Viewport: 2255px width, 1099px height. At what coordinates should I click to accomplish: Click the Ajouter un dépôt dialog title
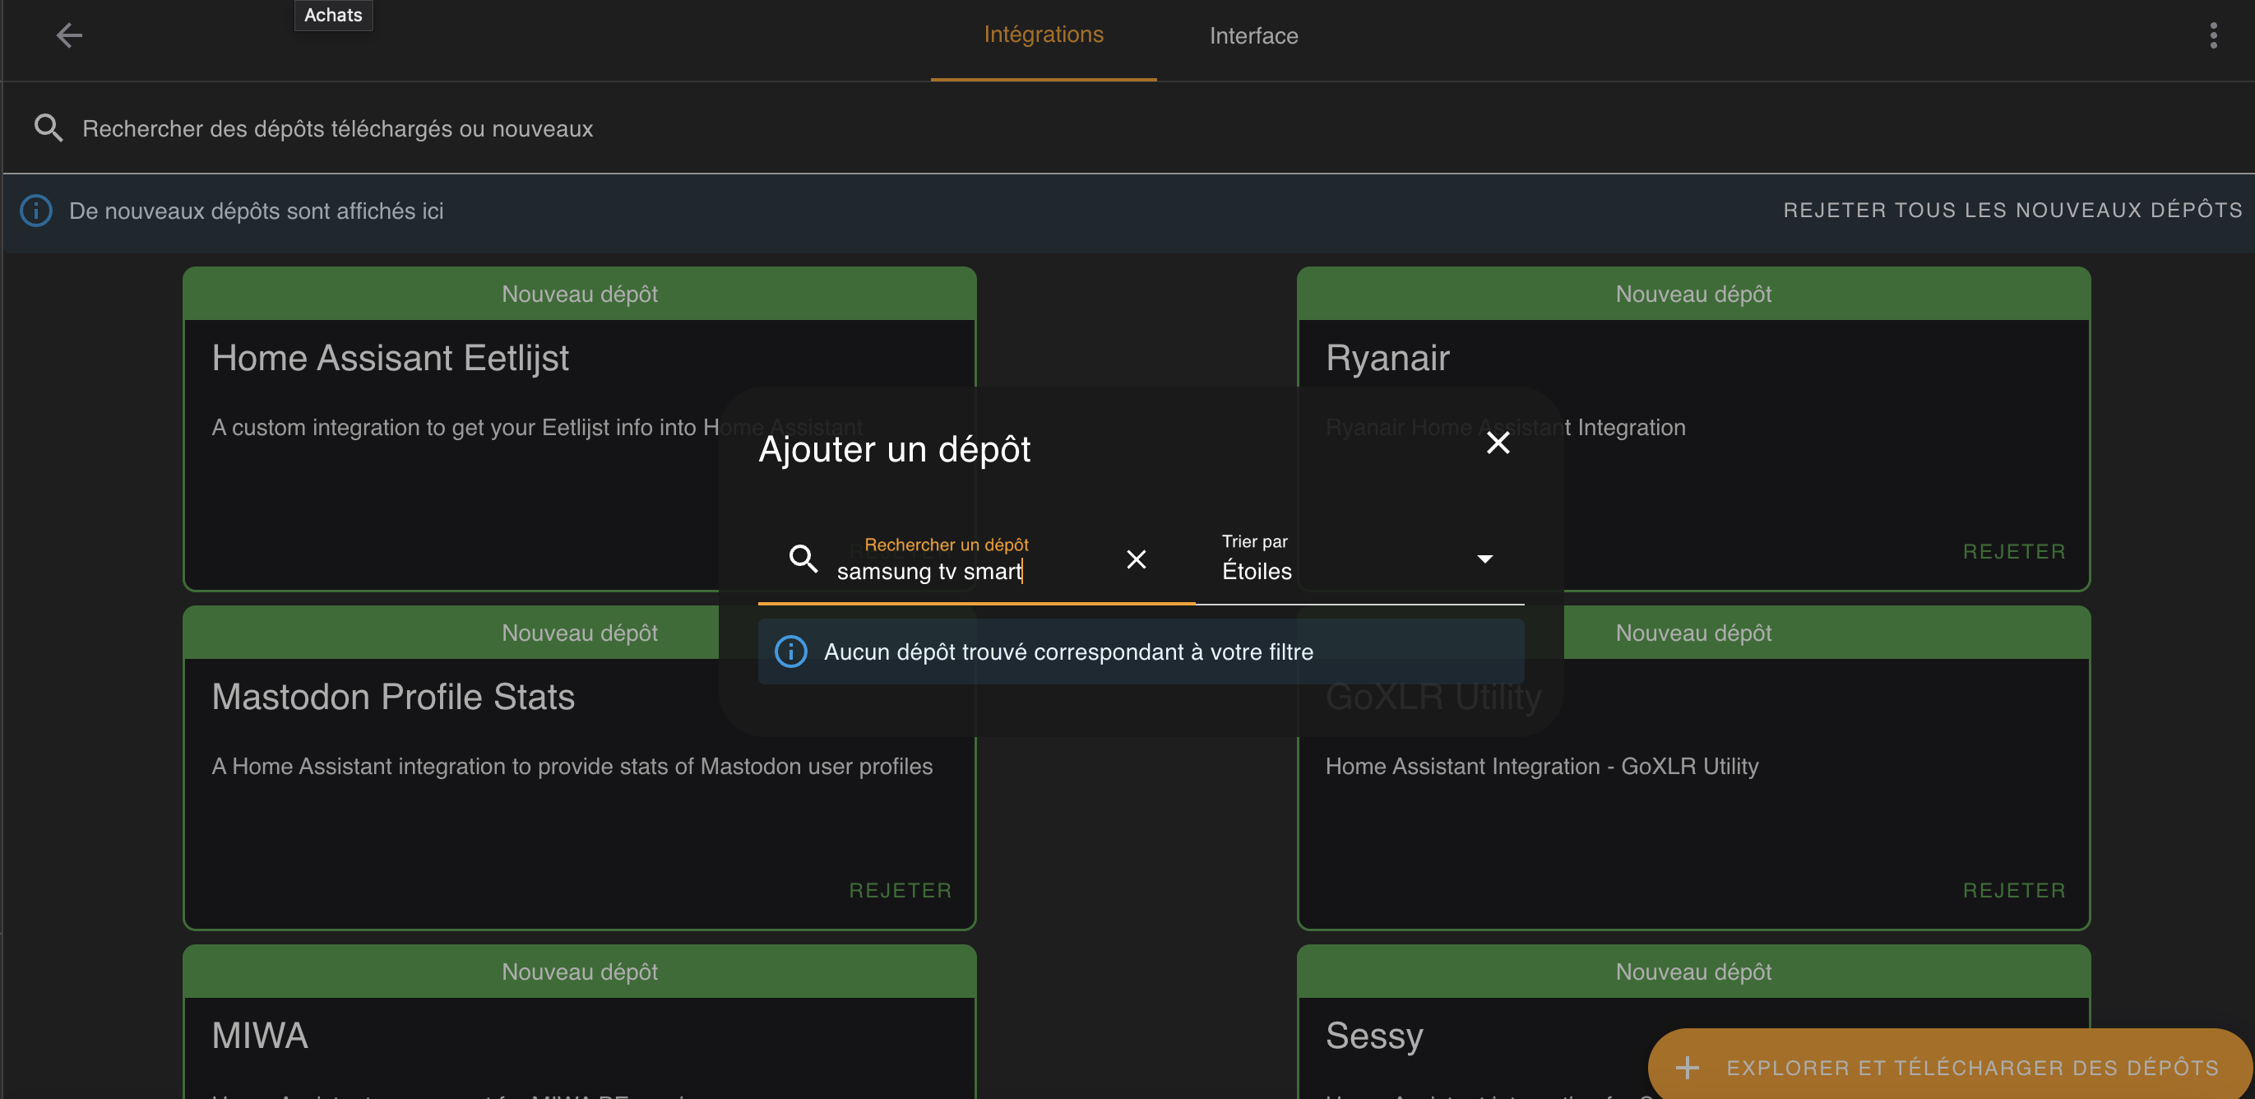[x=894, y=449]
